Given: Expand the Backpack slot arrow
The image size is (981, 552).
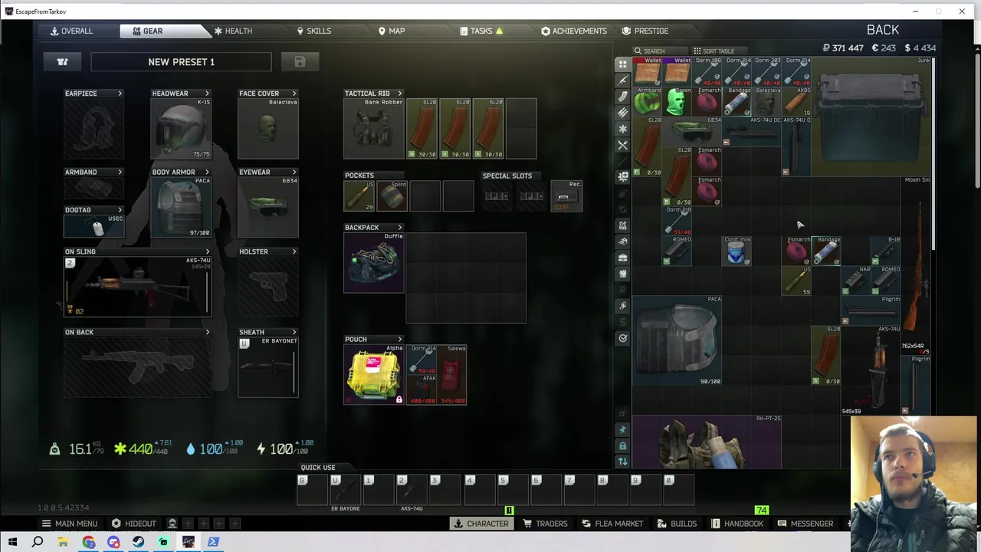Looking at the screenshot, I should coord(399,228).
